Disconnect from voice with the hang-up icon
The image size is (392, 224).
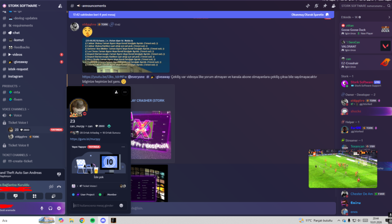coord(59,187)
